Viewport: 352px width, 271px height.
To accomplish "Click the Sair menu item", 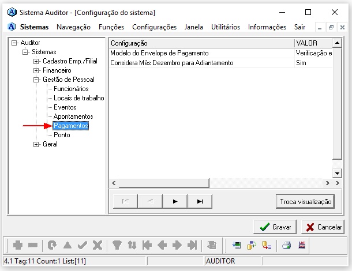I will 299,27.
